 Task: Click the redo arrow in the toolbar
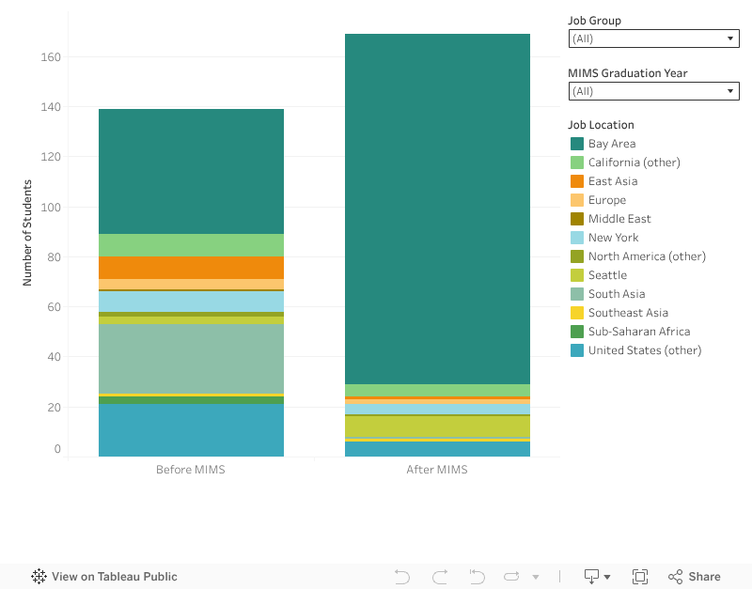pyautogui.click(x=439, y=577)
